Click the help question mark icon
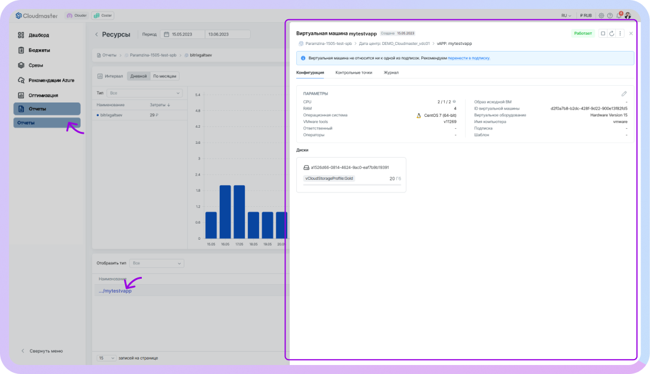Viewport: 650px width, 374px height. coord(610,16)
